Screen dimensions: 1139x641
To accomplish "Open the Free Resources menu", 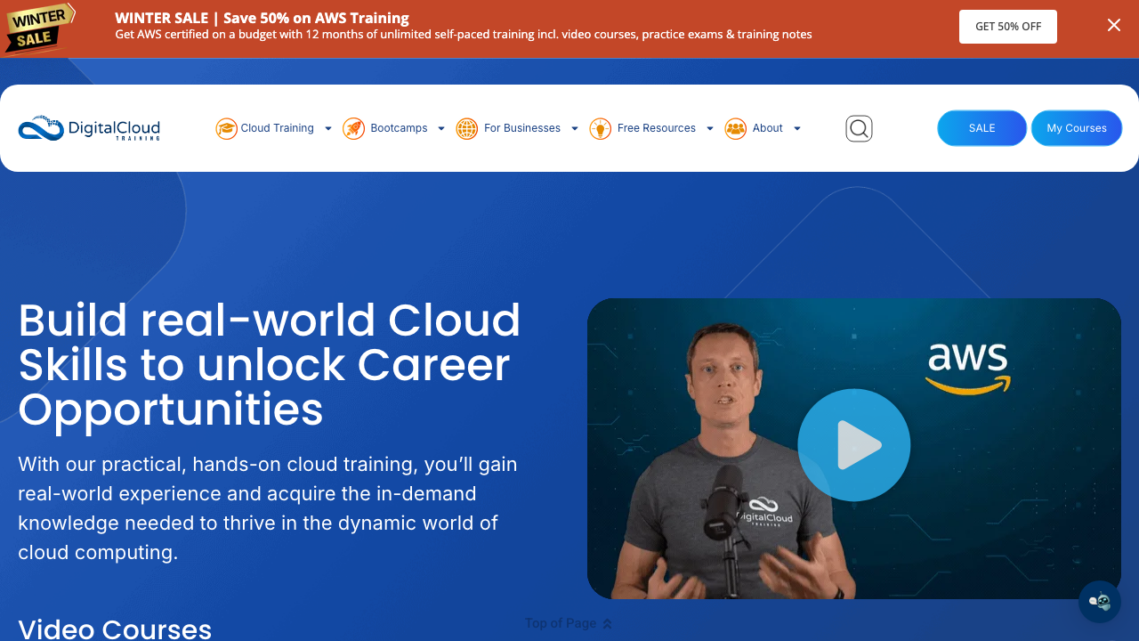I will click(x=657, y=128).
